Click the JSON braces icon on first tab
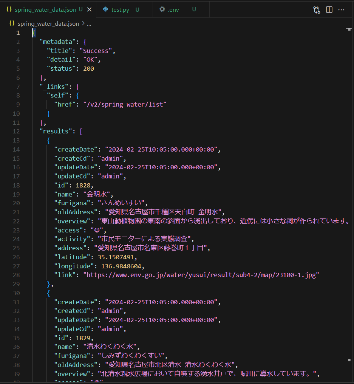The height and width of the screenshot is (384, 354). coord(9,9)
